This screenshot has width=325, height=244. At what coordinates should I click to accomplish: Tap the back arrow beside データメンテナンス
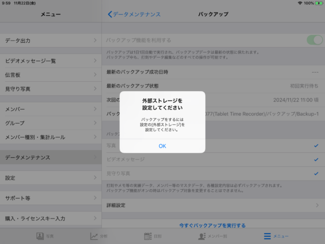[x=110, y=14]
